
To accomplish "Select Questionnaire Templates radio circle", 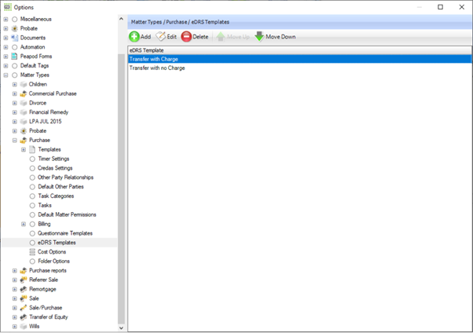I will [32, 233].
